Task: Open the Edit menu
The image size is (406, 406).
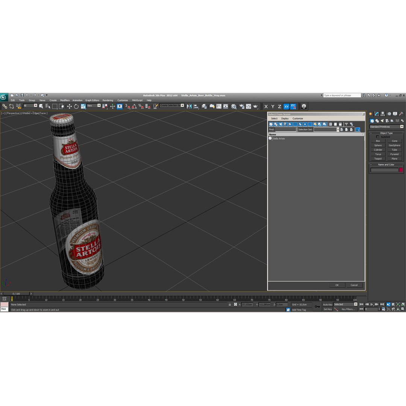Action: click(13, 100)
